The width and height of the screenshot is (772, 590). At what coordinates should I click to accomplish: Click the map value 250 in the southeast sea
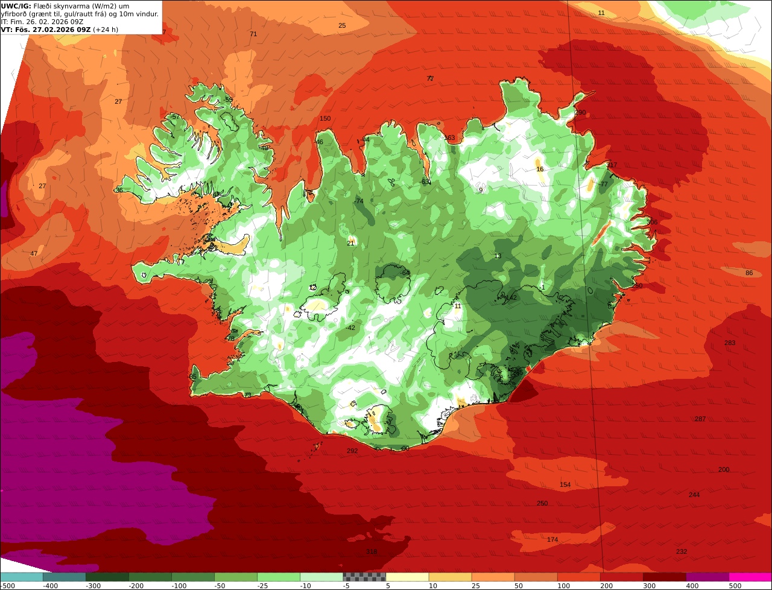click(x=542, y=504)
